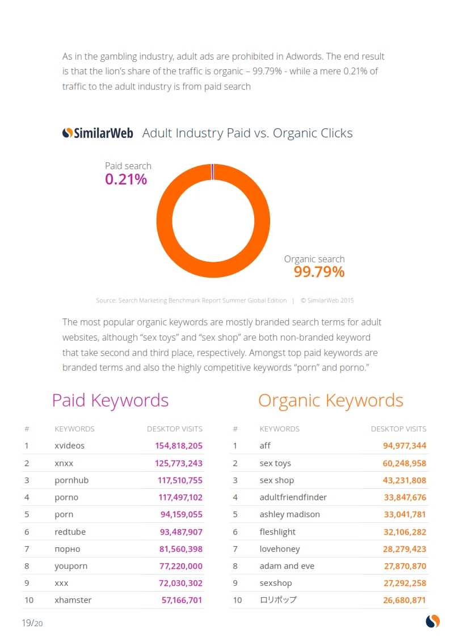
Task: Click the page number "19/20"
Action: pos(32,623)
